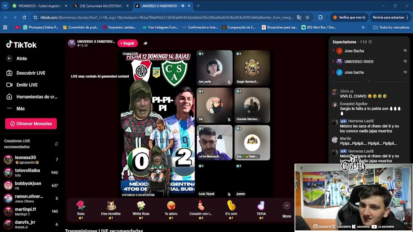Open the Más menu
This screenshot has width=413, height=232.
[15, 109]
